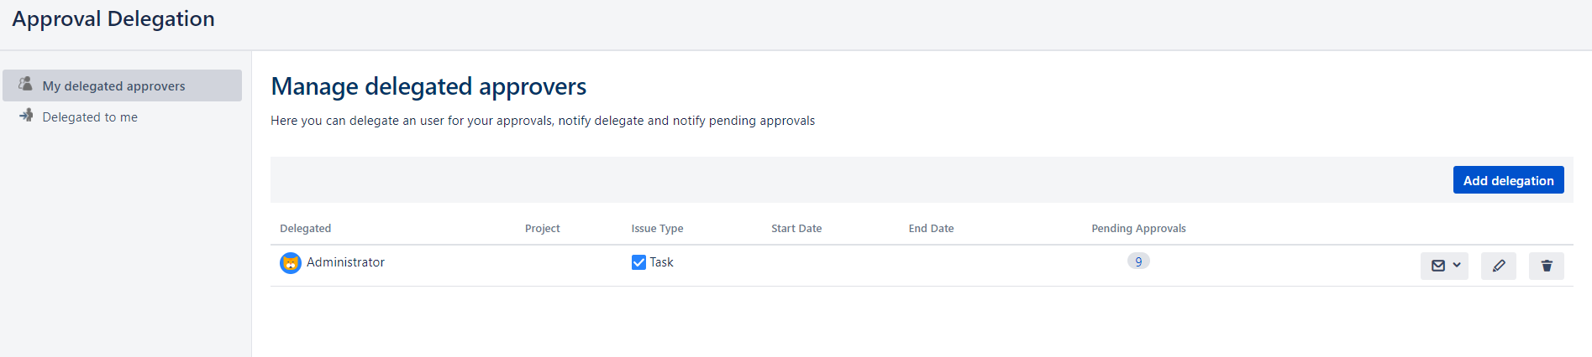Click the Start Date column header
Viewport: 1592px width, 357px height.
796,228
